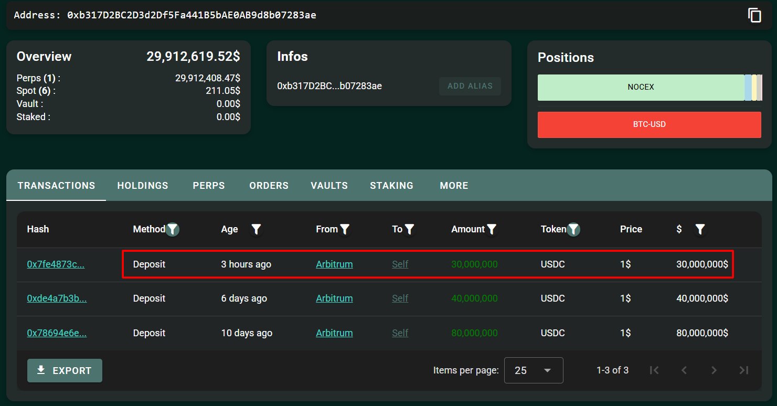Open the Method column filter
The width and height of the screenshot is (777, 406).
[173, 229]
